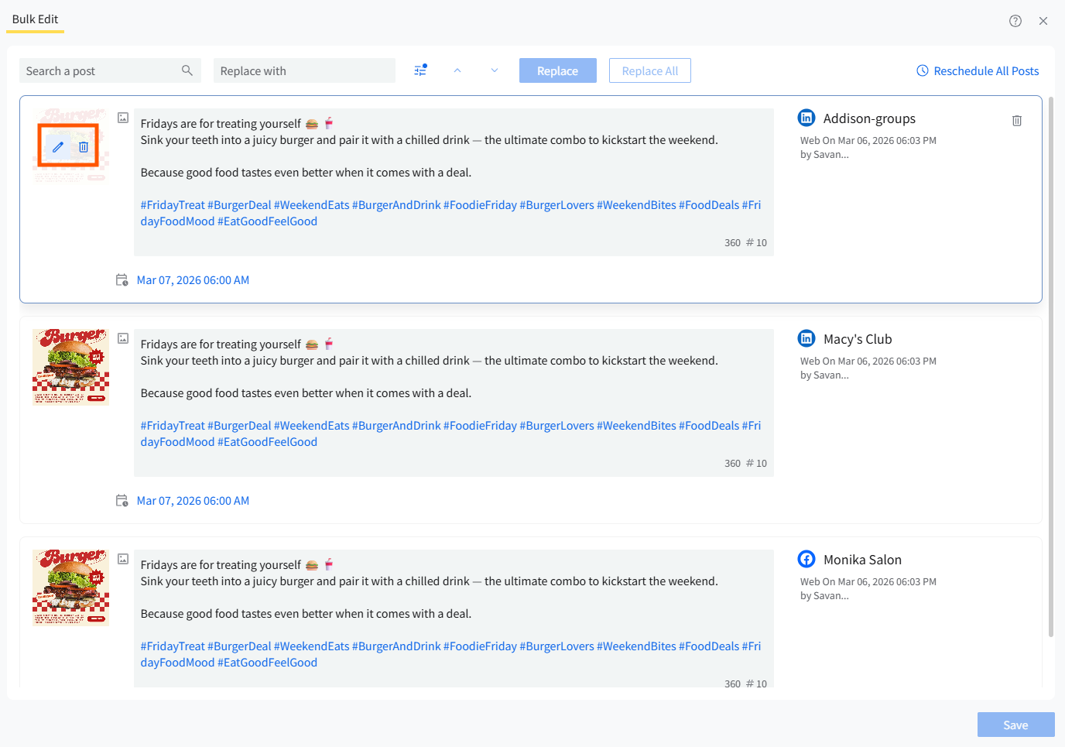Select the Bulk Edit tab

click(x=35, y=19)
